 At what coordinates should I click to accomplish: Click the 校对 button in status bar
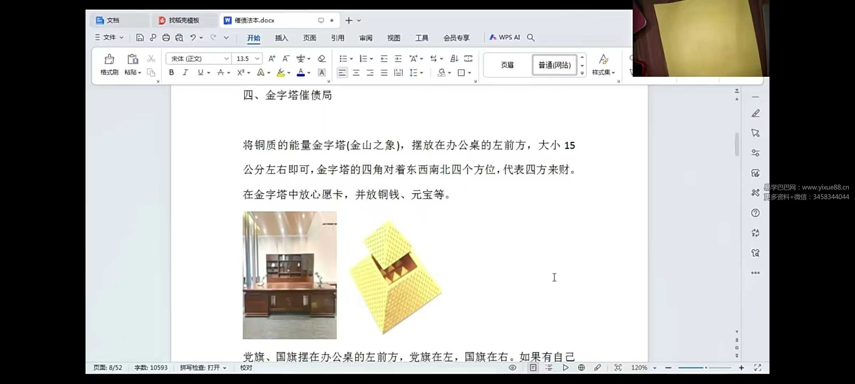point(246,368)
